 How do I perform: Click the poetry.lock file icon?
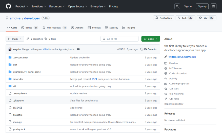point(10,129)
